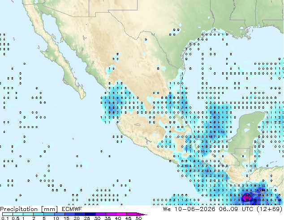Click the over-50 mm arrow tip of legend
Image resolution: width=284 pixels, height=220 pixels.
pyautogui.click(x=142, y=214)
